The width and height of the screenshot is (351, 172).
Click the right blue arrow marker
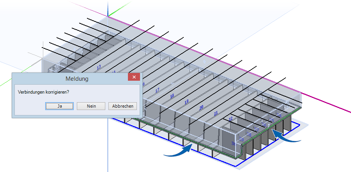[287, 137]
